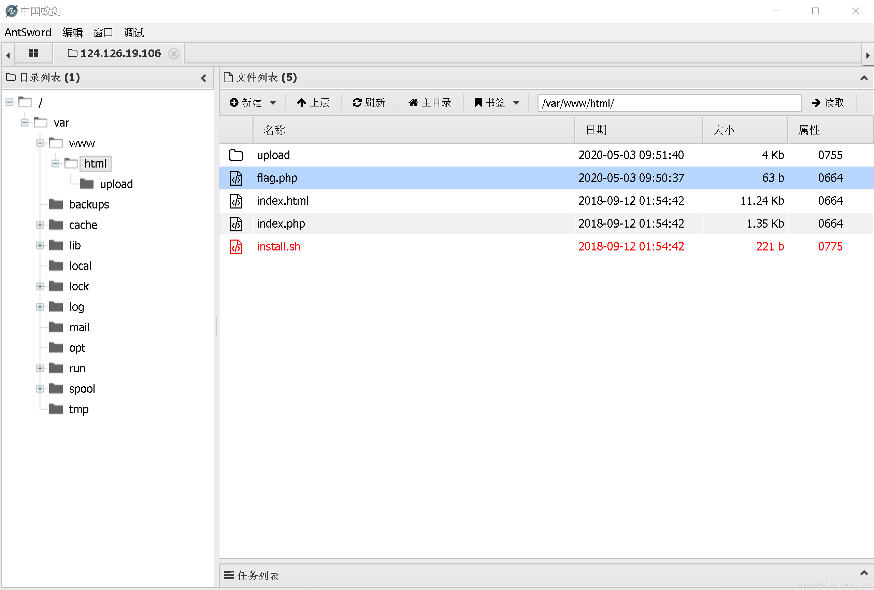Screen dimensions: 874x590
Task: Expand the cache folder tree node
Action: (40, 225)
